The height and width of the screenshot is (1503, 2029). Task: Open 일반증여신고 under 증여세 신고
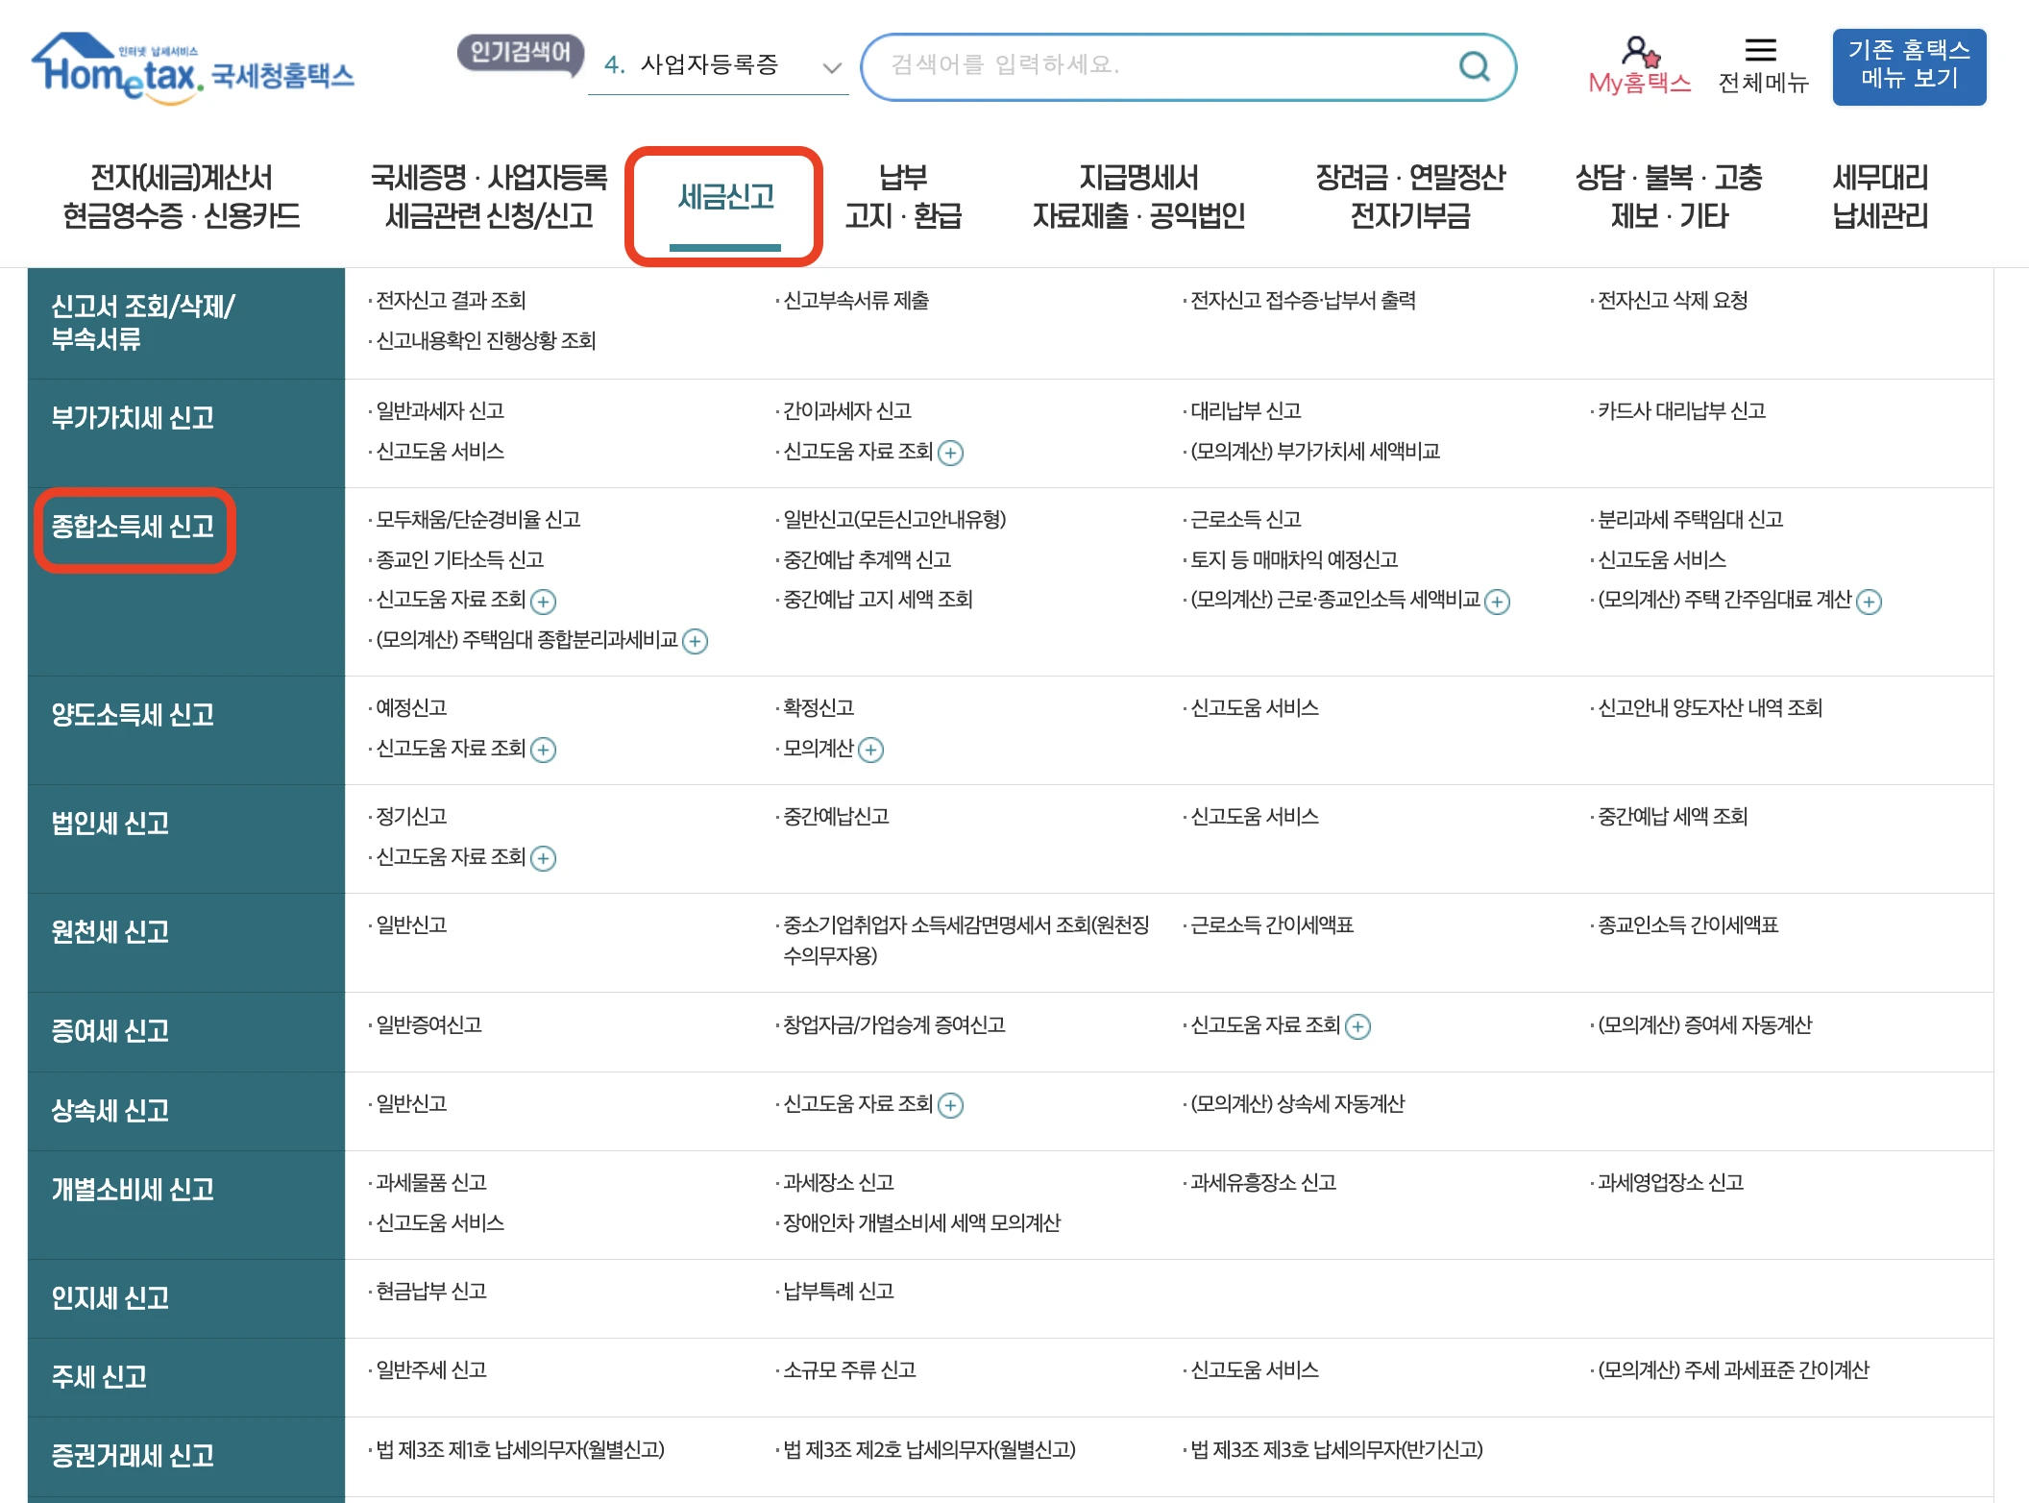click(428, 1025)
